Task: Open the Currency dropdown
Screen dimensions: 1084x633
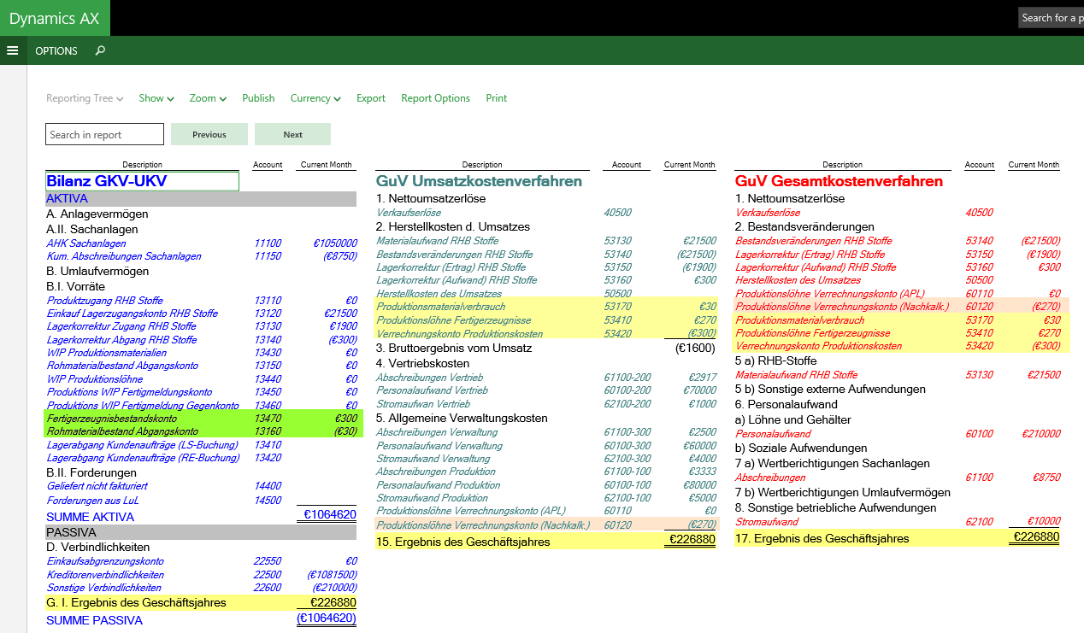Action: click(315, 98)
